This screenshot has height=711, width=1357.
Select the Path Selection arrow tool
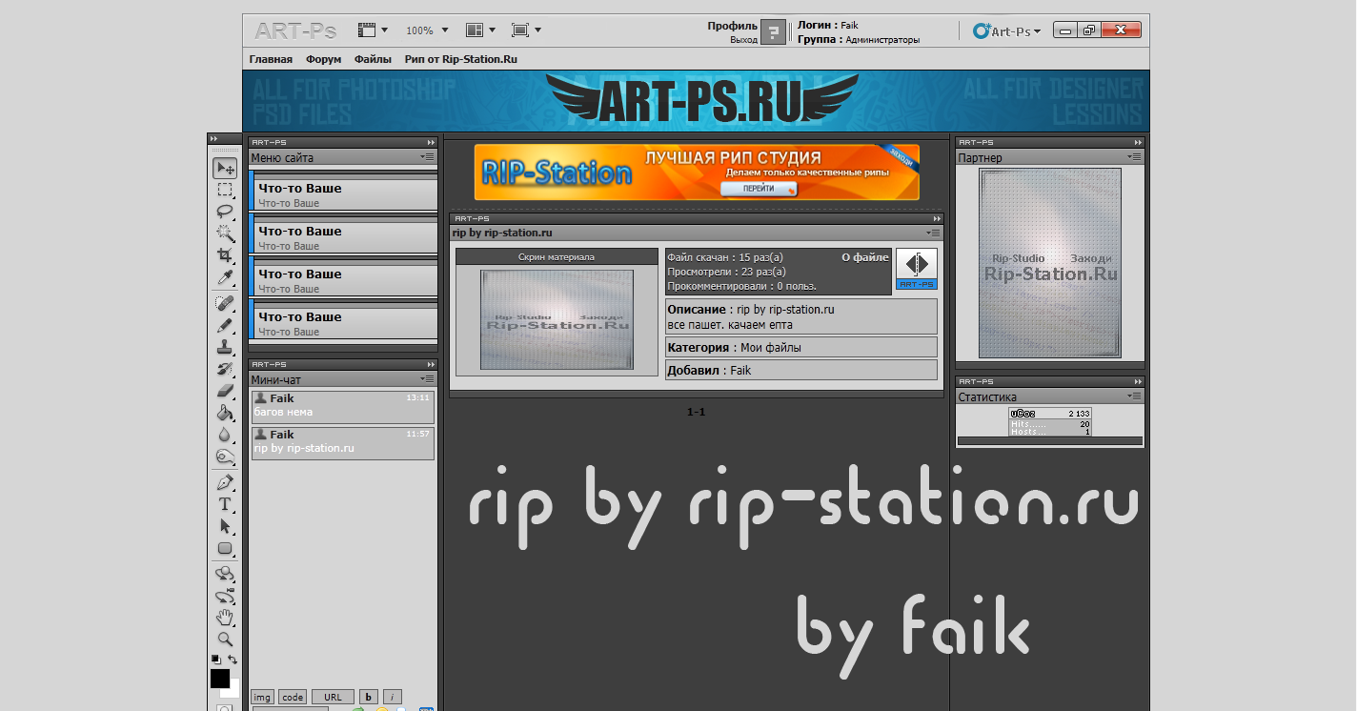click(225, 526)
